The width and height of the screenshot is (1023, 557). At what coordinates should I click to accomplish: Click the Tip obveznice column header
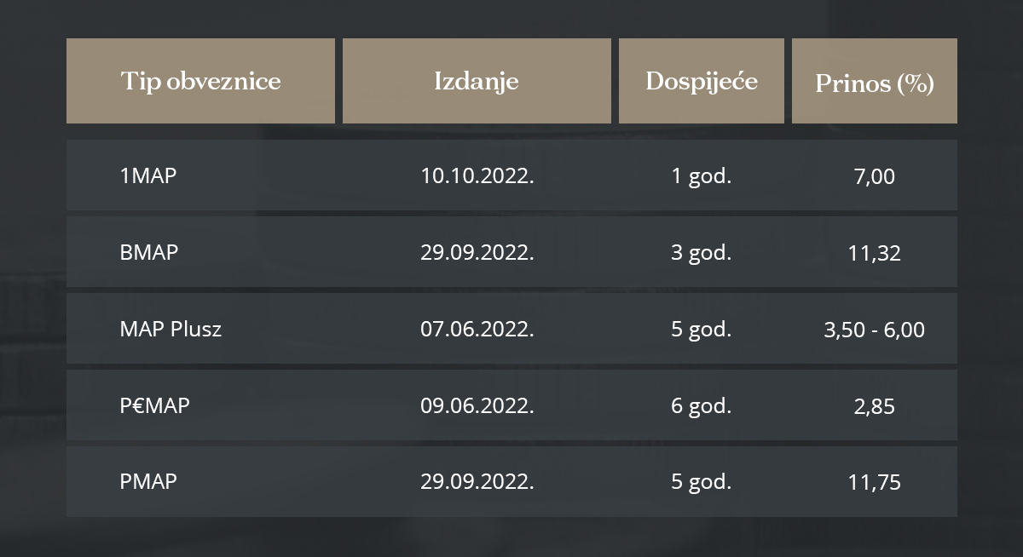(x=200, y=81)
